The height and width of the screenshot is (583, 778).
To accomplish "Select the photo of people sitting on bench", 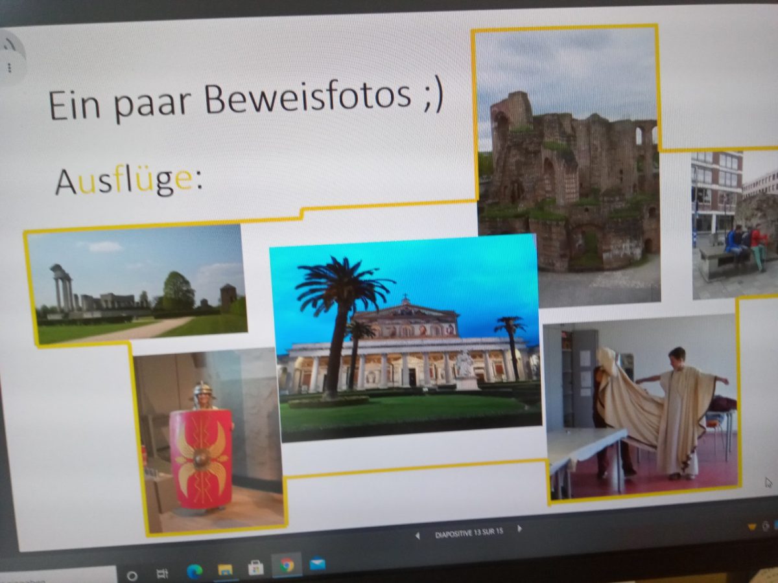I will 735,224.
